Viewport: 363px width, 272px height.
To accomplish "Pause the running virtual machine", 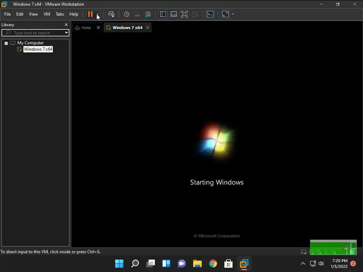I will (90, 14).
